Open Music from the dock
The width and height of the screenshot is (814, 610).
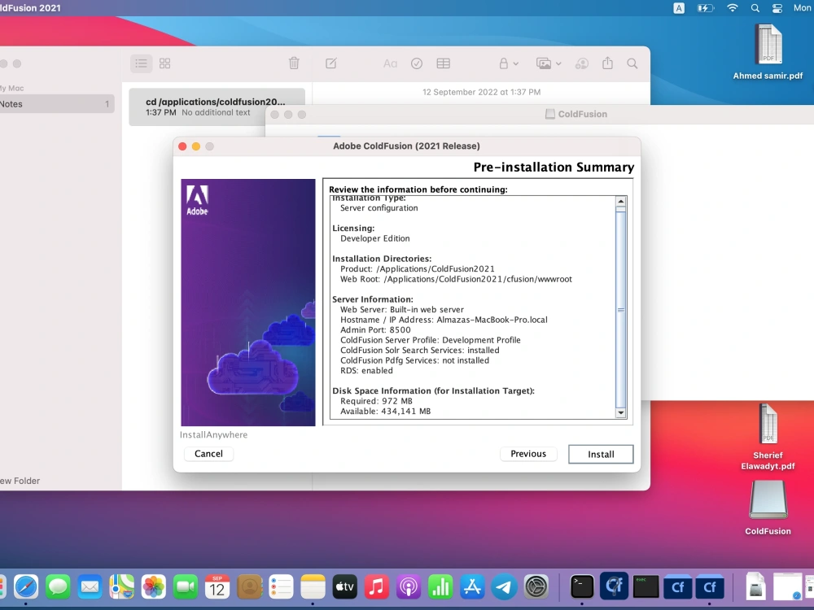[376, 587]
